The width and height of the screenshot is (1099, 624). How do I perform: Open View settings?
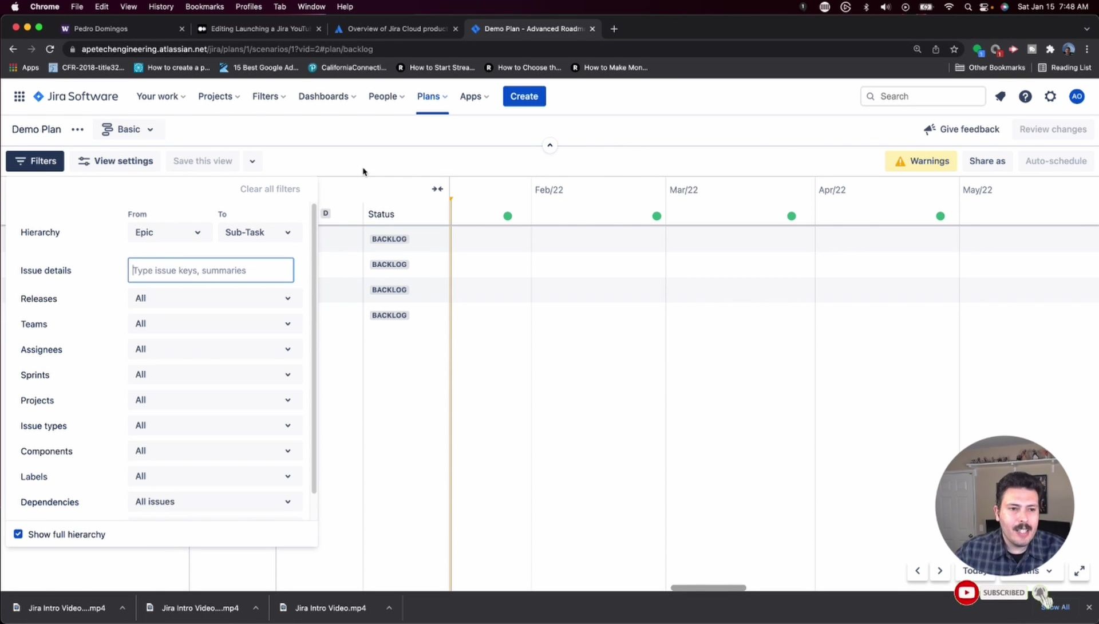point(116,161)
